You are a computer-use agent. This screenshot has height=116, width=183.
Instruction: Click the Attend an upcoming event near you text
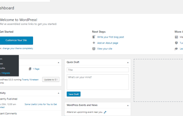point(85,112)
